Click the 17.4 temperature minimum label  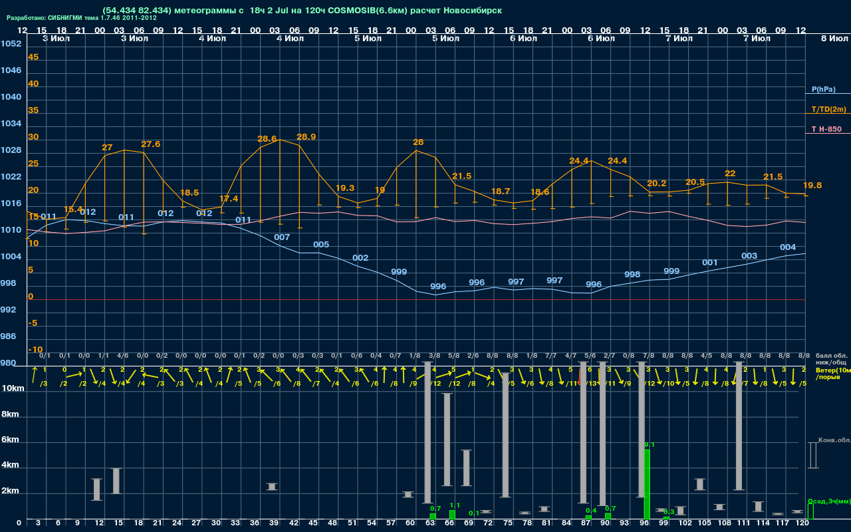tap(228, 198)
